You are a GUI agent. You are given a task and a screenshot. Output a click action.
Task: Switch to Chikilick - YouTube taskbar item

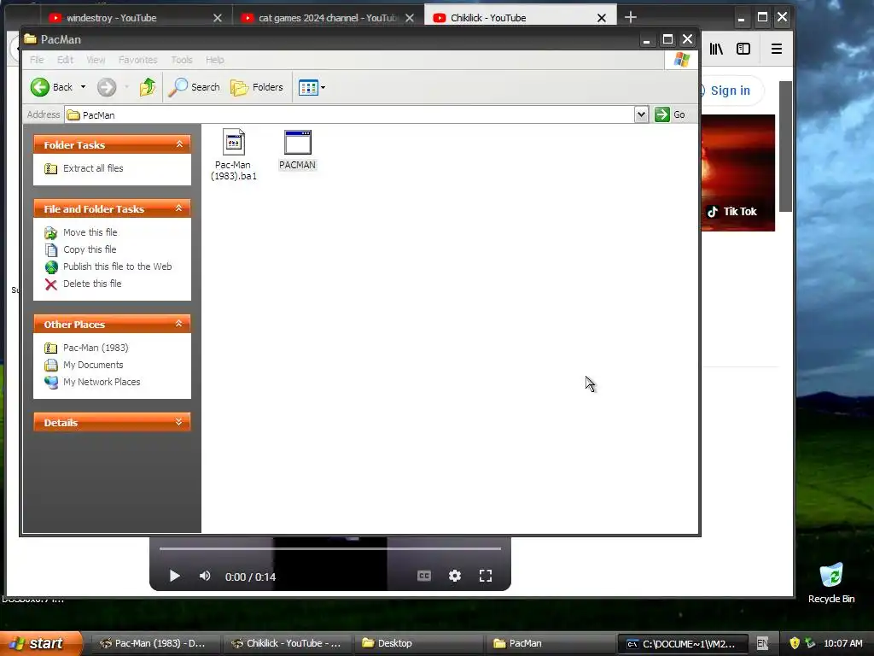pyautogui.click(x=287, y=644)
